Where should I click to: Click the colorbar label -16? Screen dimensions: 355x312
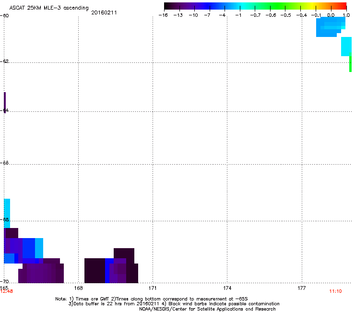tap(163, 15)
